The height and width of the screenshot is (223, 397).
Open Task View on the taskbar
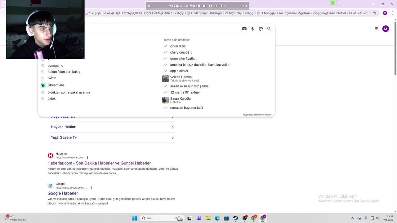(x=190, y=218)
